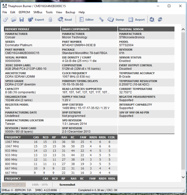Click the DDR4-2133P downbin speed grade
Viewport: 187px width, 195px height.
(x=20, y=84)
